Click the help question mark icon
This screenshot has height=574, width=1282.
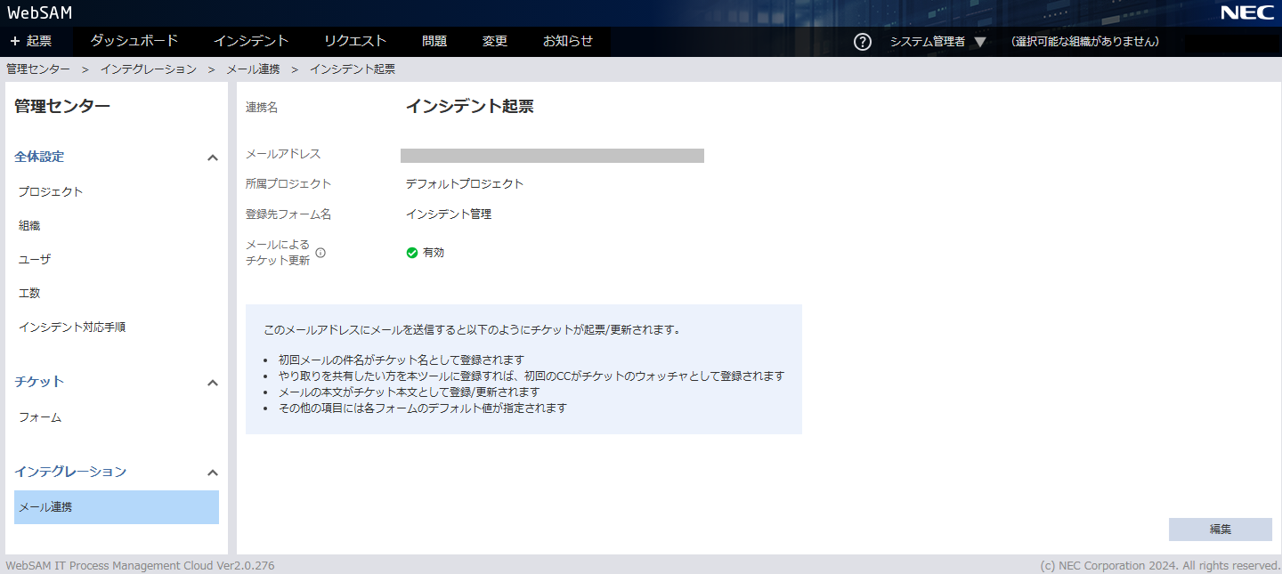[x=862, y=42]
